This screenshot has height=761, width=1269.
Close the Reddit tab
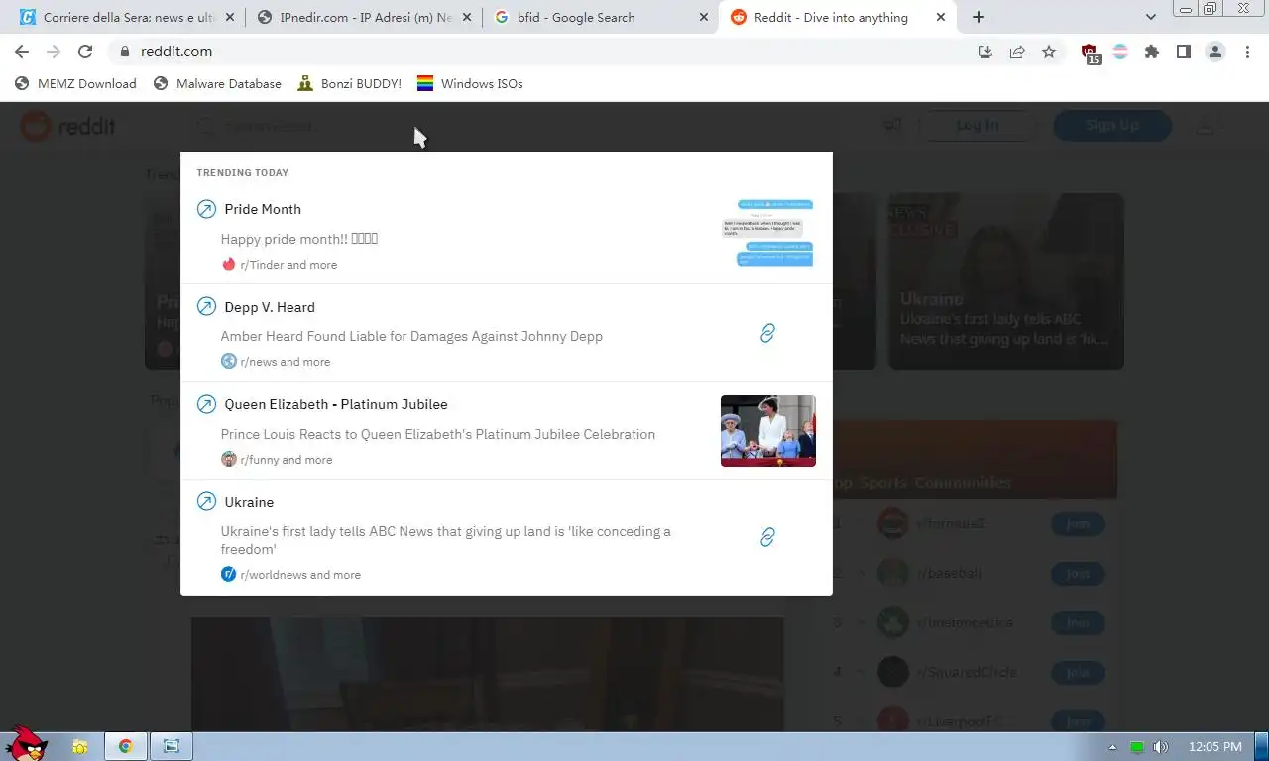940,17
